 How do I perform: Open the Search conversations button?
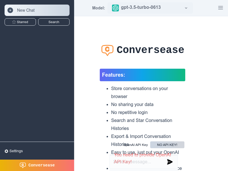[54, 22]
